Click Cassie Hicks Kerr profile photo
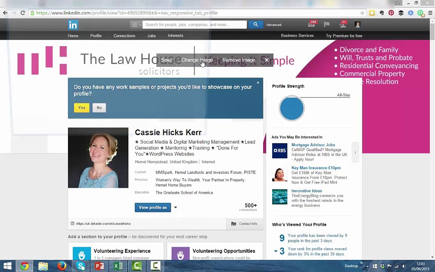This screenshot has width=435, height=272. pyautogui.click(x=98, y=158)
